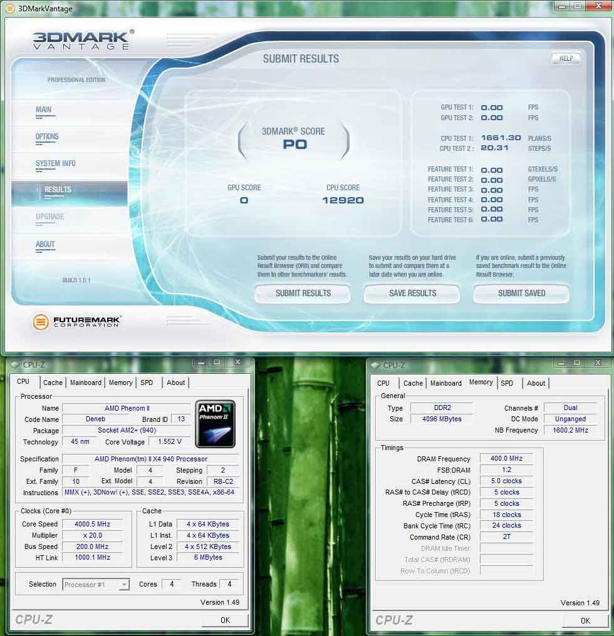The width and height of the screenshot is (614, 636).
Task: Click the Cycle Time tRAS field 18 clocks
Action: click(x=506, y=515)
